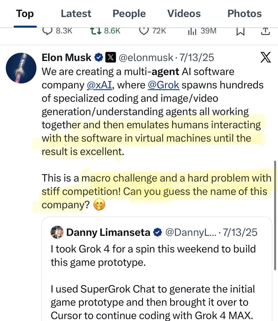Click the vertical scrollbar on right edge
The image size is (278, 321).
coord(275,214)
